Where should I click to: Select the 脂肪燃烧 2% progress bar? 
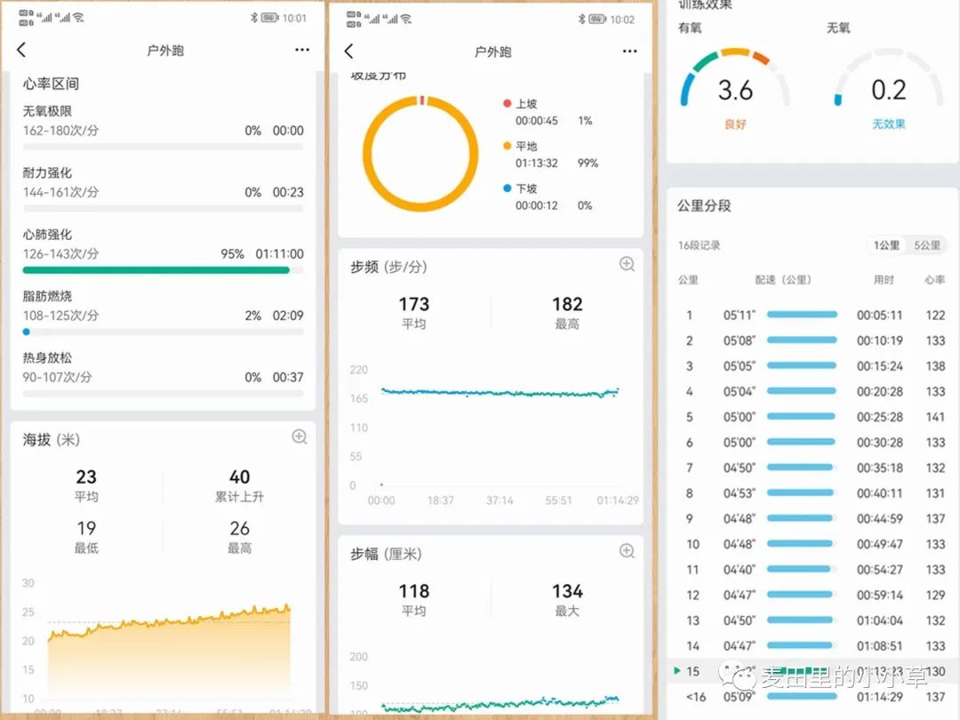pos(163,332)
